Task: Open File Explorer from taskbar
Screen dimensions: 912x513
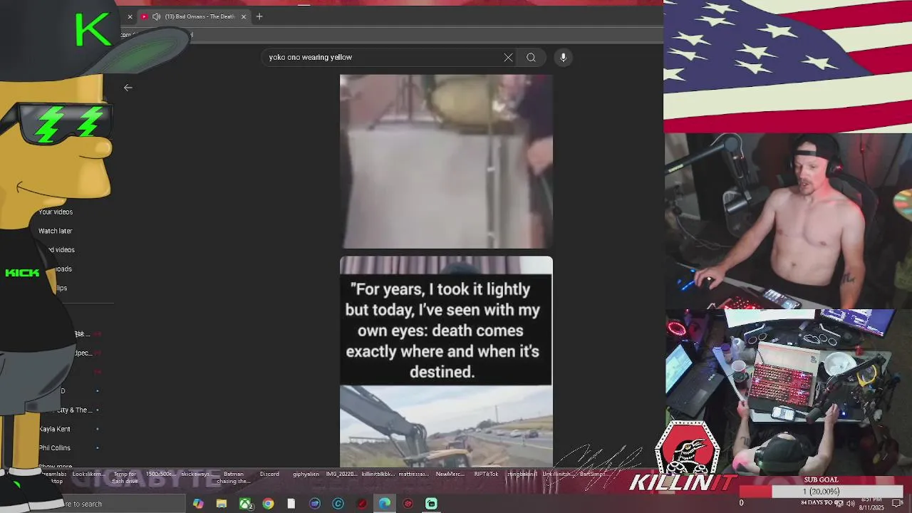Action: 222,504
